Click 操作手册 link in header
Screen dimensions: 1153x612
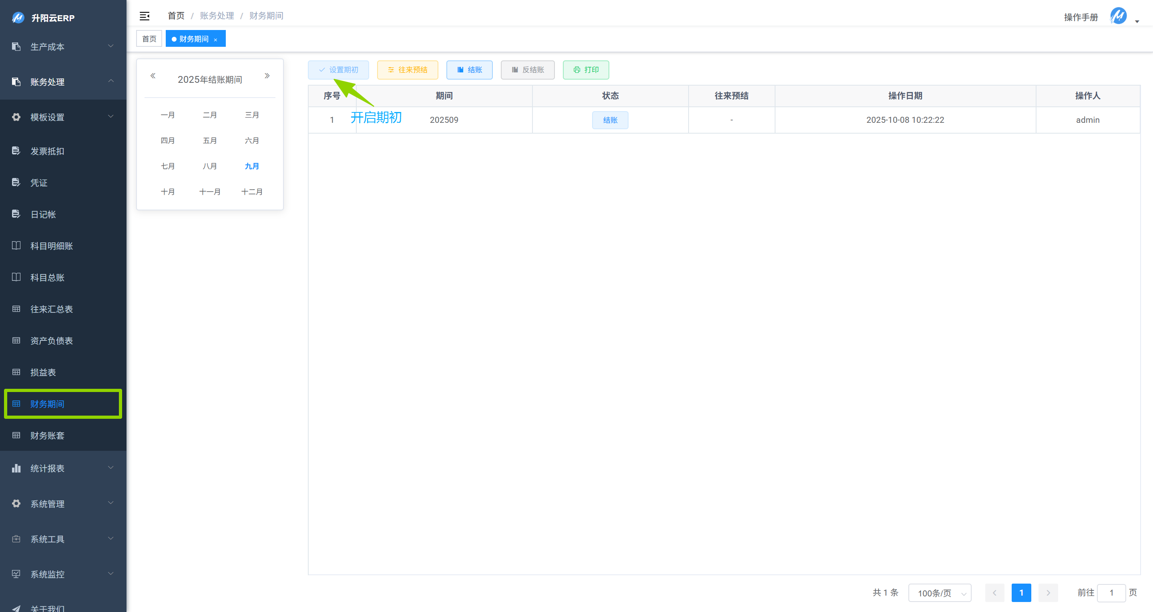[1081, 17]
